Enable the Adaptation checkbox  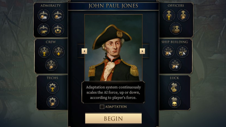click(102, 107)
